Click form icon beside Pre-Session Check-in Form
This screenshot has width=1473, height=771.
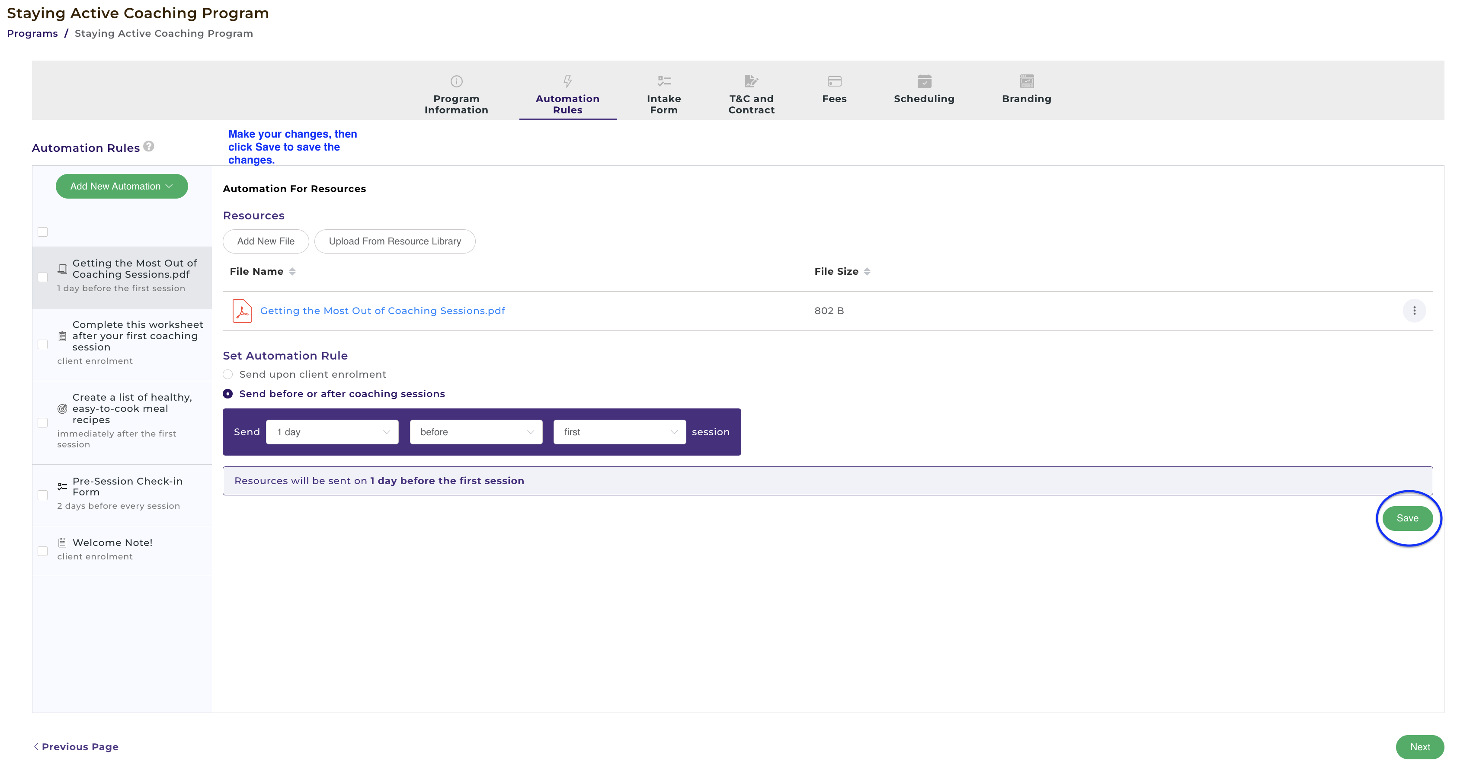coord(62,487)
